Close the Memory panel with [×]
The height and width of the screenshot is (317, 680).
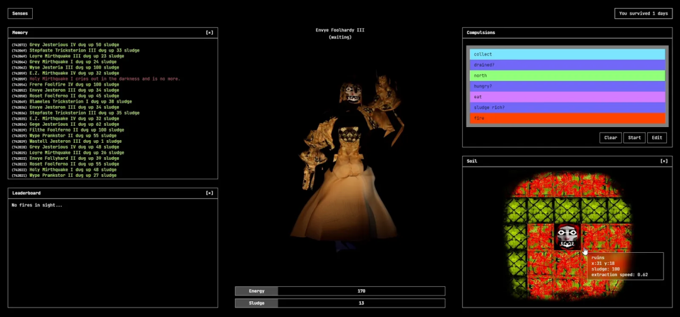click(210, 33)
